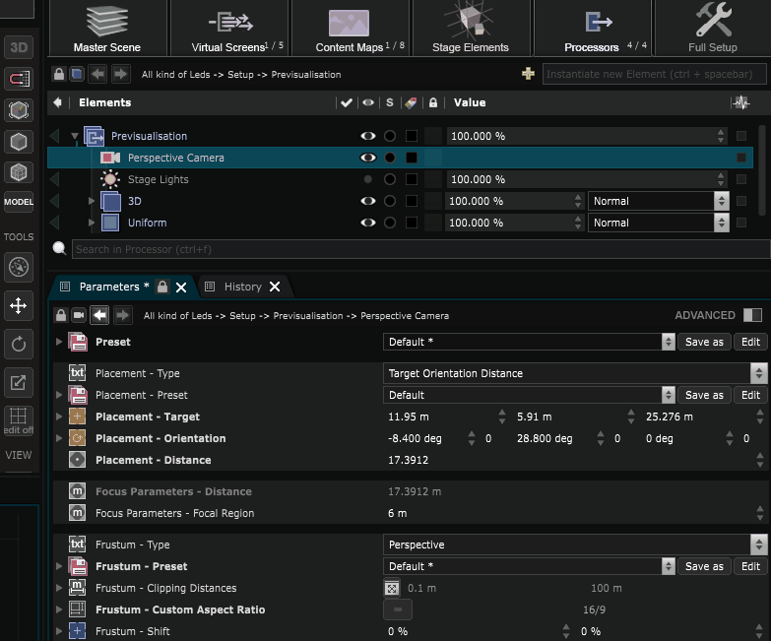Image resolution: width=771 pixels, height=641 pixels.
Task: Toggle visibility dot of Stage Lights
Action: 368,179
